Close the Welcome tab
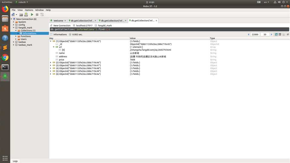 tap(65, 21)
